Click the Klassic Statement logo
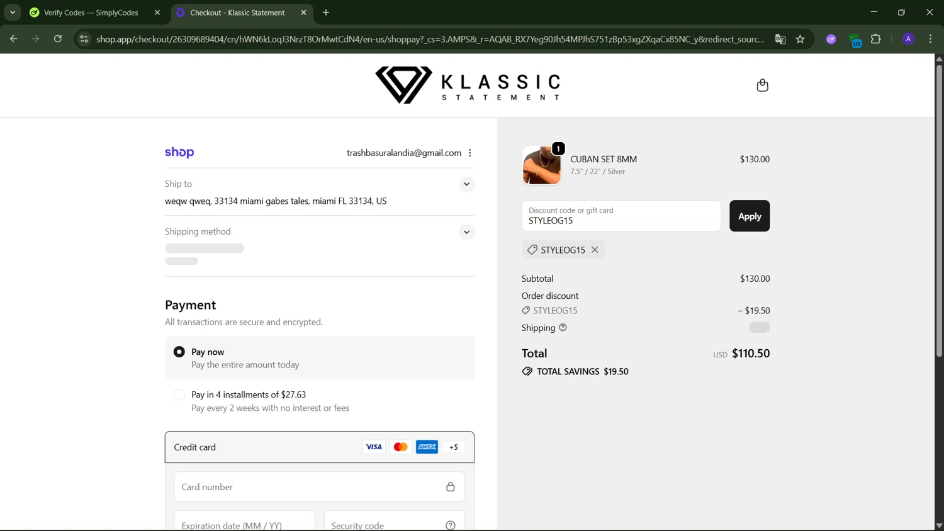944x531 pixels. point(468,85)
